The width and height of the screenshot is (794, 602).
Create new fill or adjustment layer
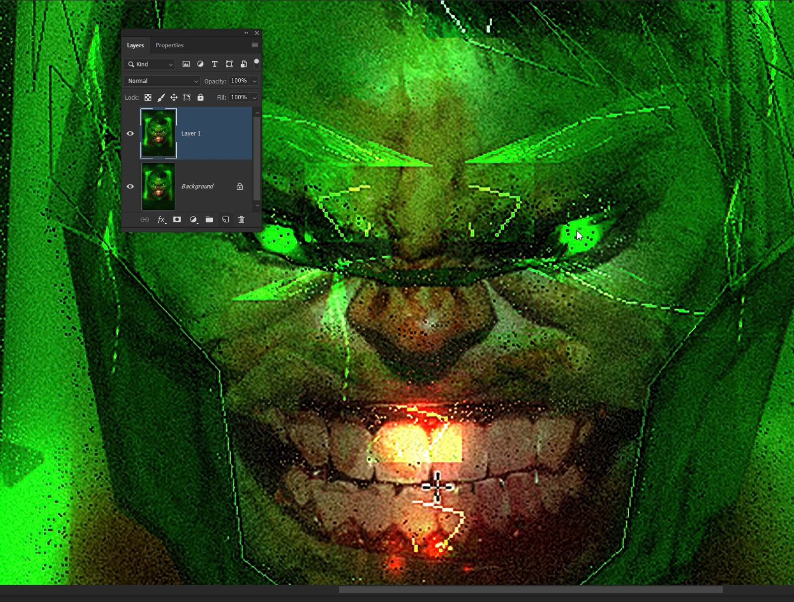[x=194, y=219]
